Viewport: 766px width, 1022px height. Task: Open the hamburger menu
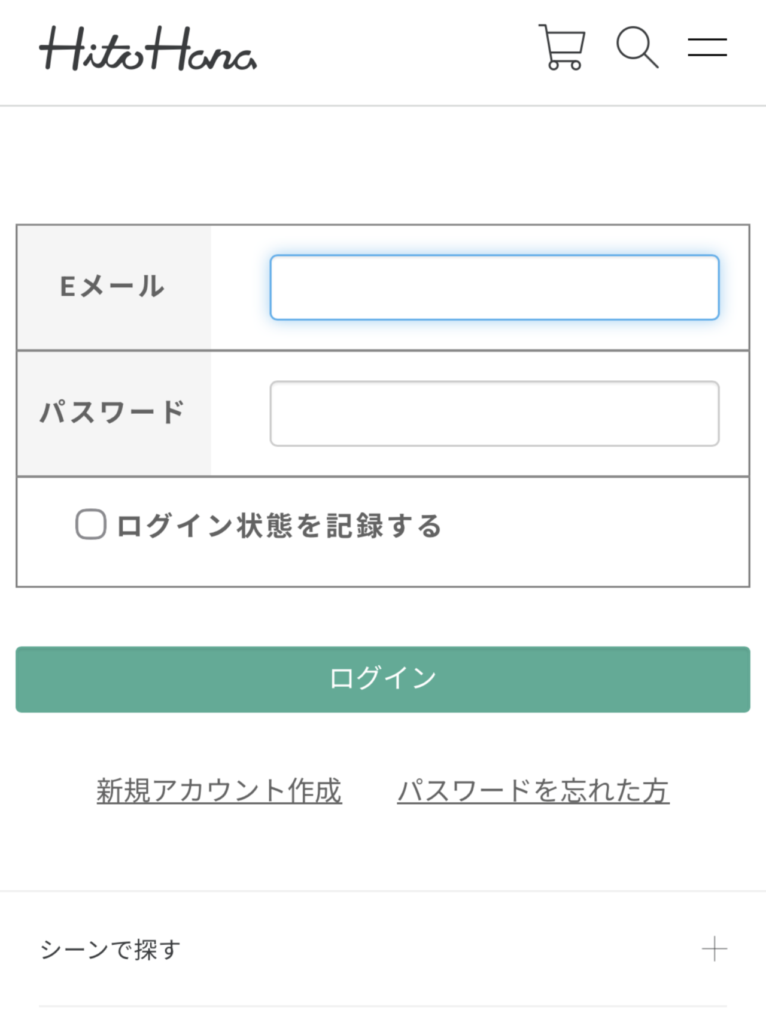[x=707, y=47]
